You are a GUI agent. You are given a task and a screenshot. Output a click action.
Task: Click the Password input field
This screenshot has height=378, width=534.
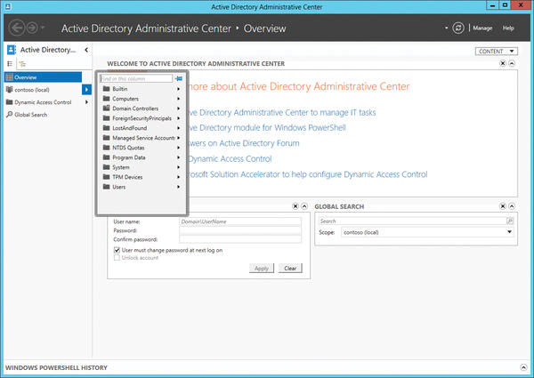(240, 230)
